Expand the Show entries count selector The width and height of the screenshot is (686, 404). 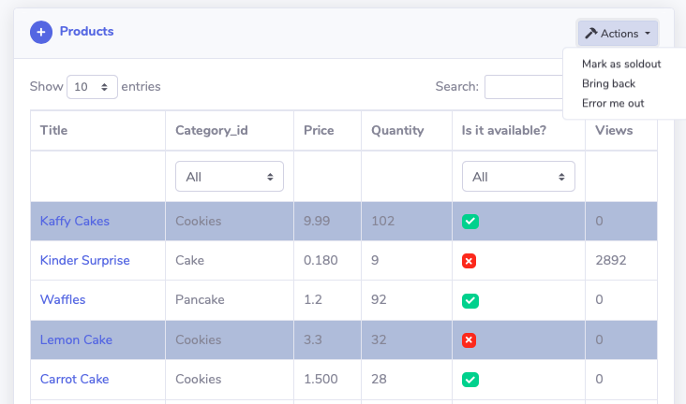pyautogui.click(x=92, y=87)
